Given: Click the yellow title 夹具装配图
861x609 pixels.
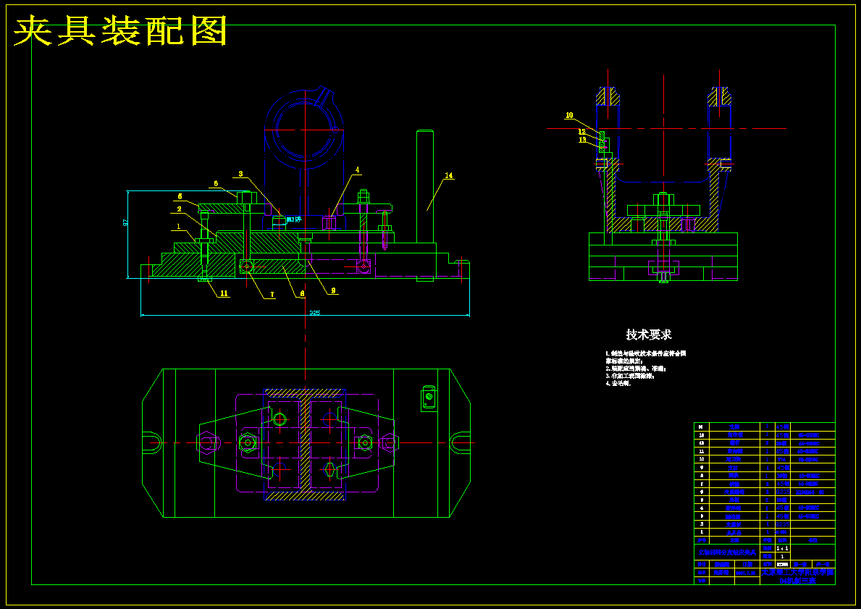Looking at the screenshot, I should (x=120, y=30).
